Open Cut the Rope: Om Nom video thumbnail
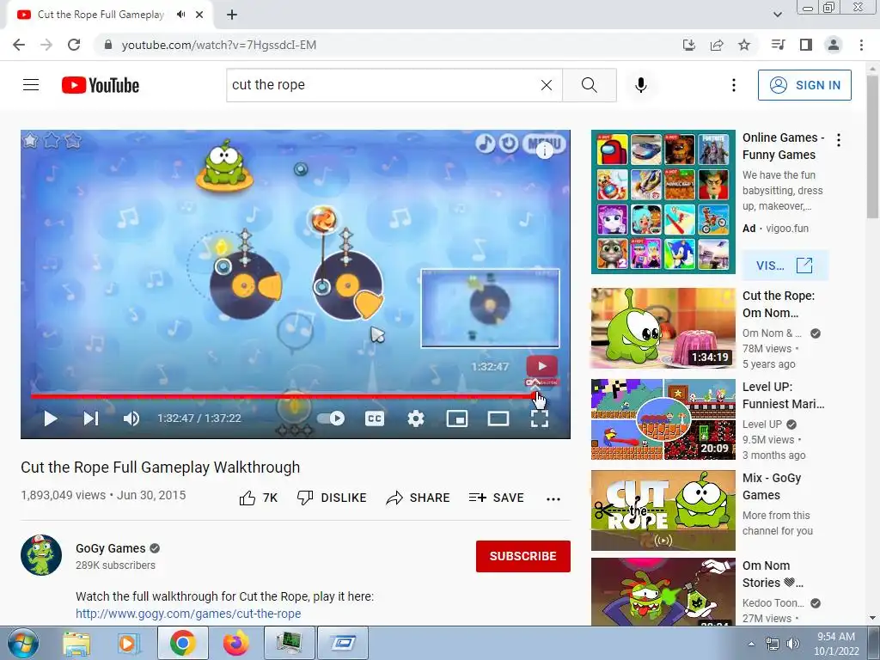Image resolution: width=880 pixels, height=660 pixels. [663, 328]
